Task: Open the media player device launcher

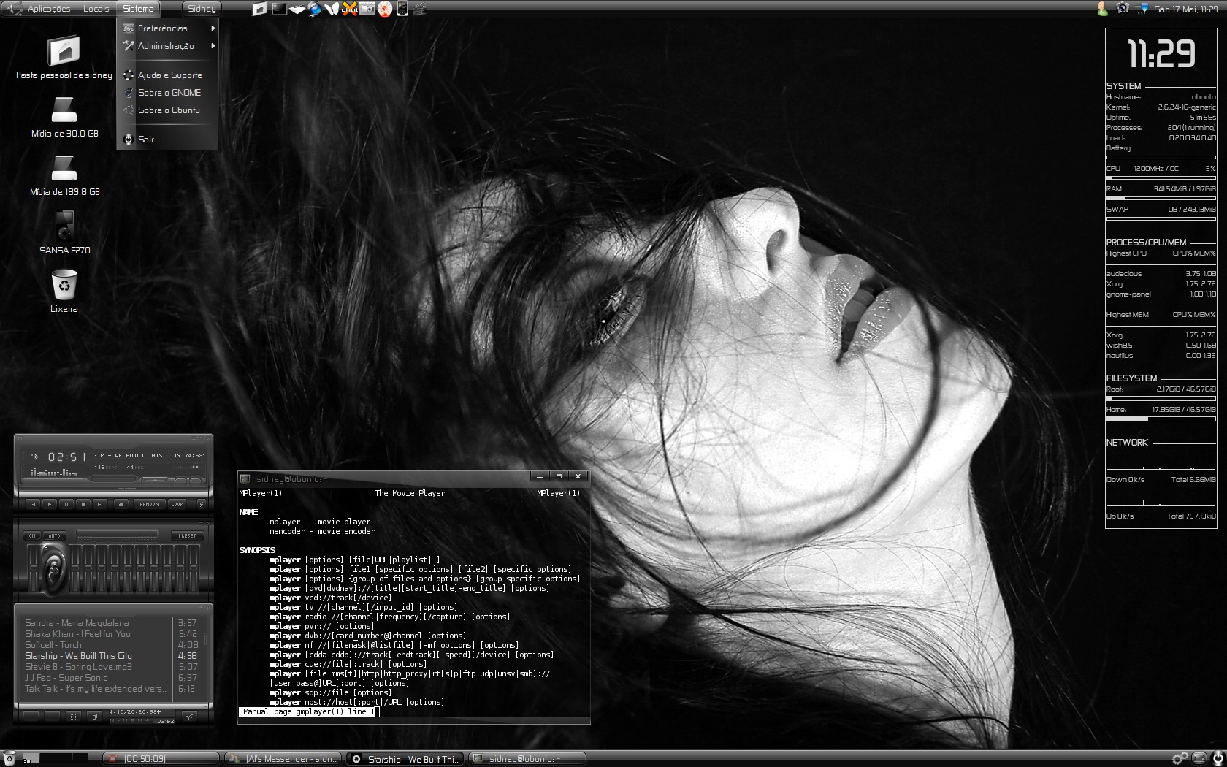Action: tap(402, 9)
